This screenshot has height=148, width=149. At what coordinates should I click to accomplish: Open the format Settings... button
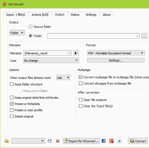pos(116,60)
